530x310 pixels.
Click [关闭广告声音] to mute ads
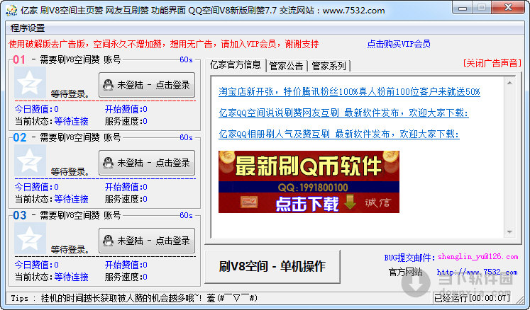coord(492,63)
